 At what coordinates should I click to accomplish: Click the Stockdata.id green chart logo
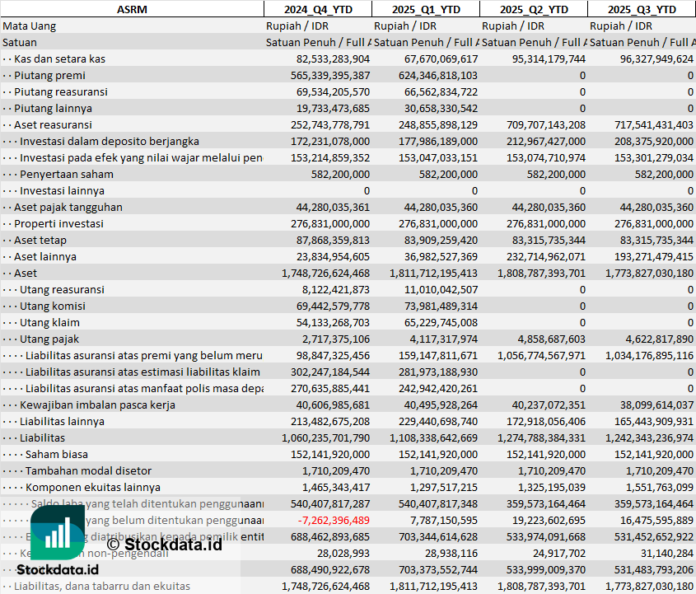click(x=58, y=532)
